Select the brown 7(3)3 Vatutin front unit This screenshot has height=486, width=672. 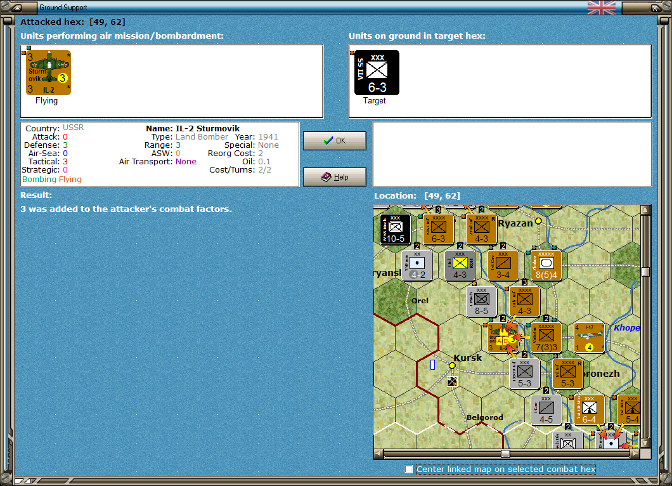(546, 338)
